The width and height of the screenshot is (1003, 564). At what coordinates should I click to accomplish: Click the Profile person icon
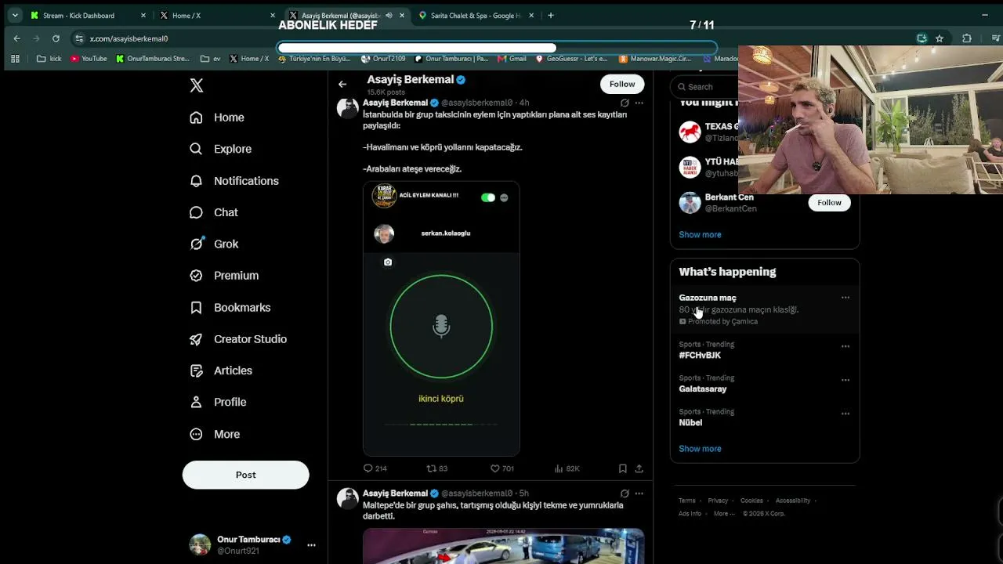click(197, 402)
